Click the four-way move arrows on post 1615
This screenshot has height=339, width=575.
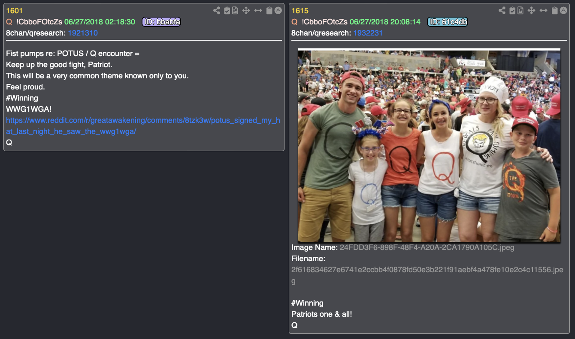click(x=531, y=11)
